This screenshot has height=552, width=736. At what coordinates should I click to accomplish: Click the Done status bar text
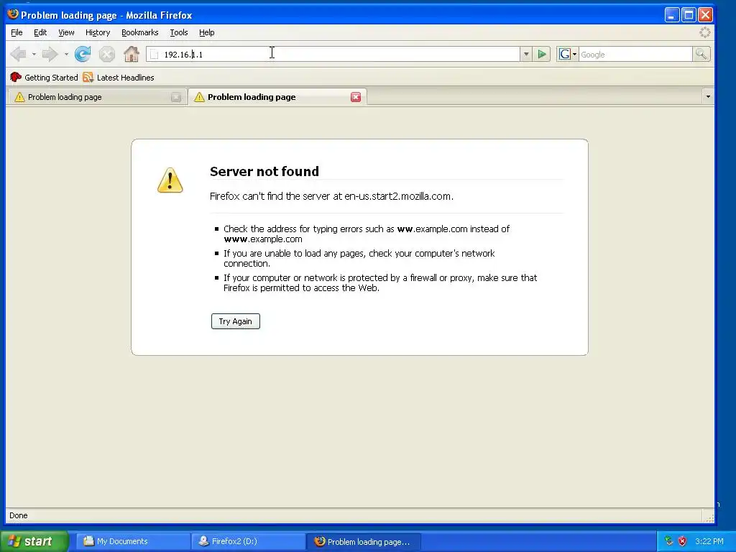[18, 515]
